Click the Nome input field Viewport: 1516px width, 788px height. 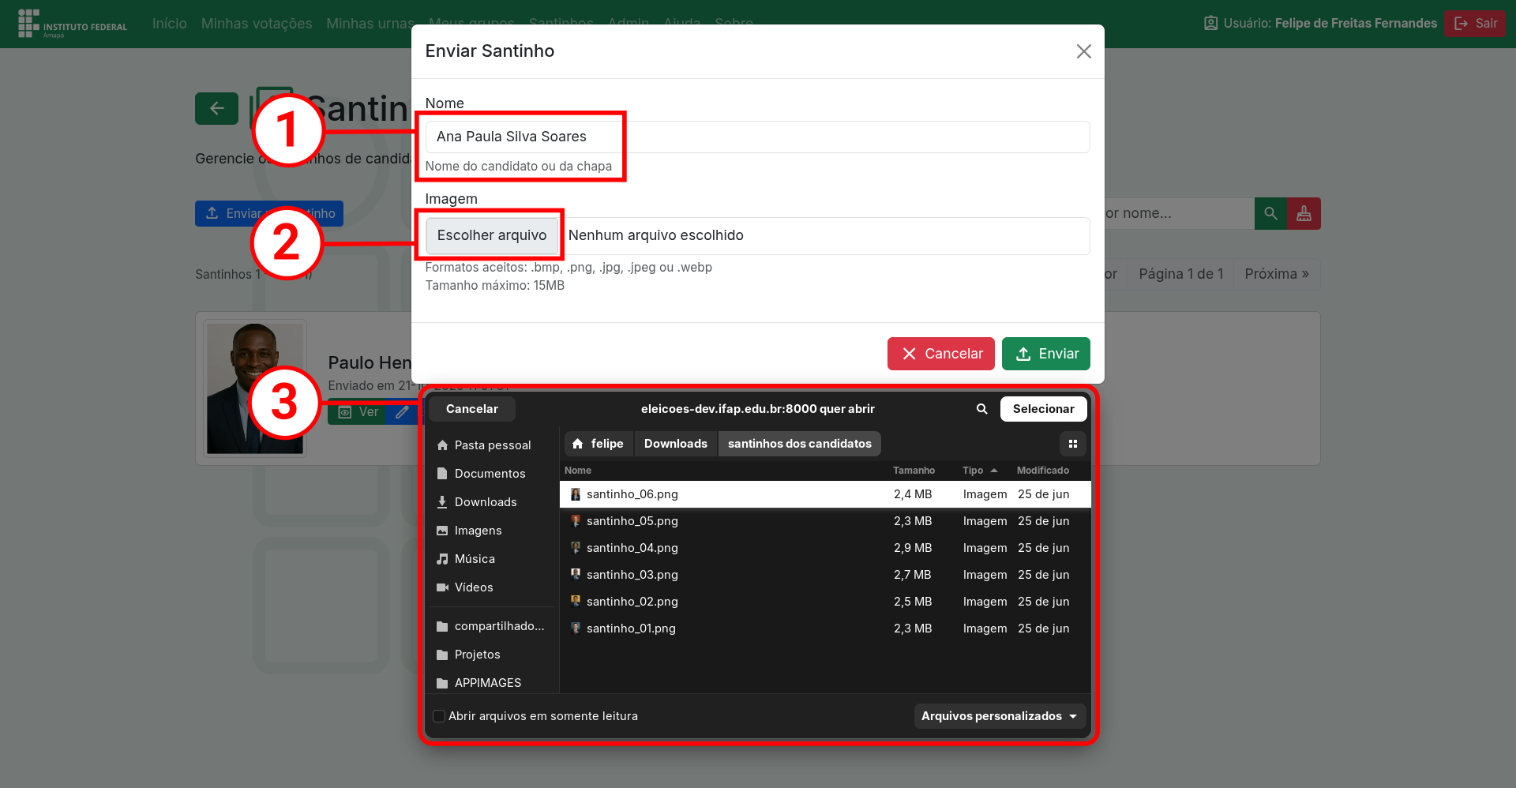[756, 137]
